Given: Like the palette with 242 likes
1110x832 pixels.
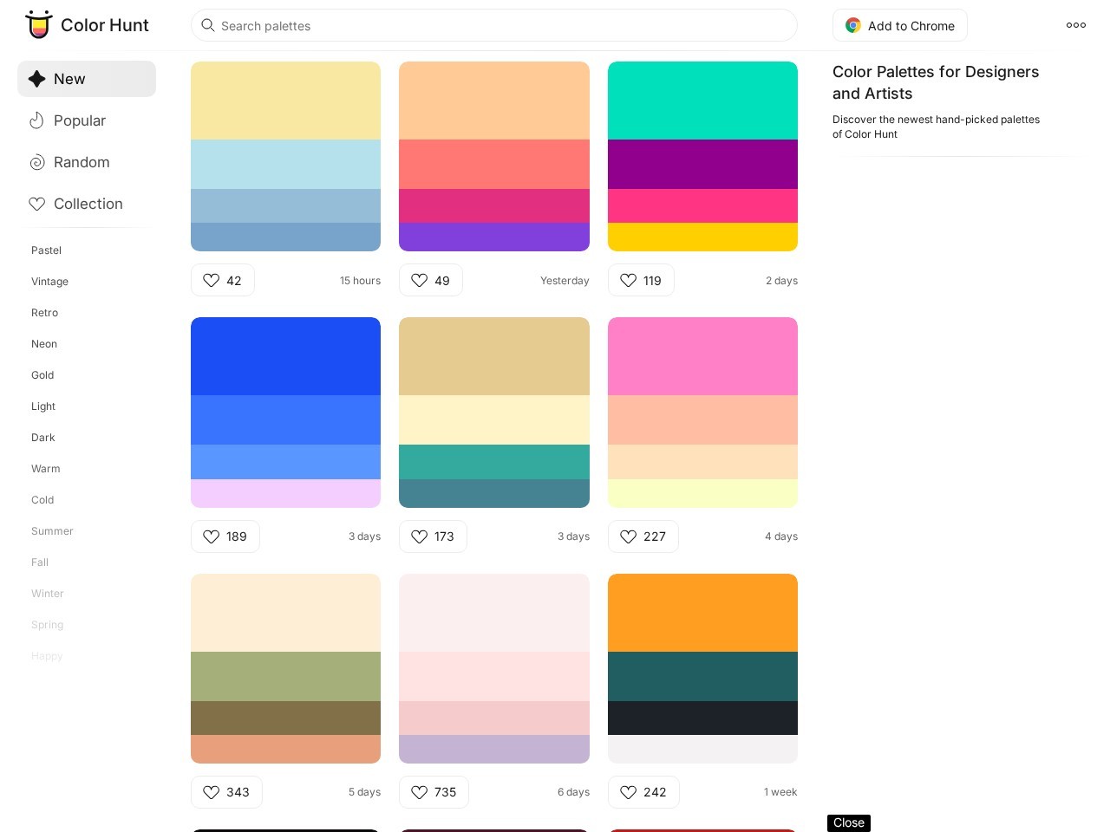Looking at the screenshot, I should (x=643, y=792).
